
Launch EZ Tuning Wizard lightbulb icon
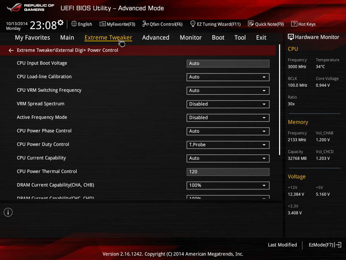[193, 24]
